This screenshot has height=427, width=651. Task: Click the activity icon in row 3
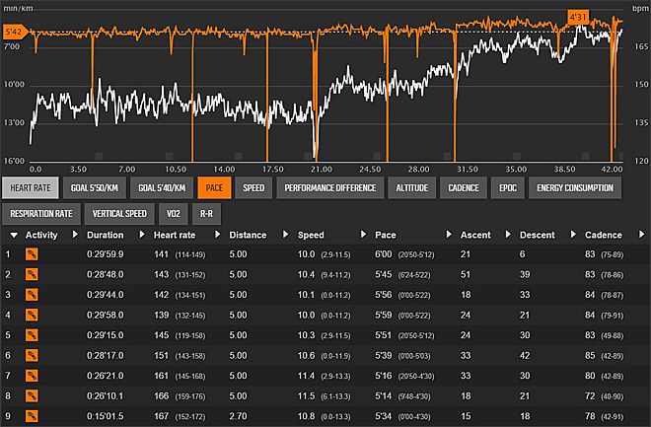pos(32,294)
